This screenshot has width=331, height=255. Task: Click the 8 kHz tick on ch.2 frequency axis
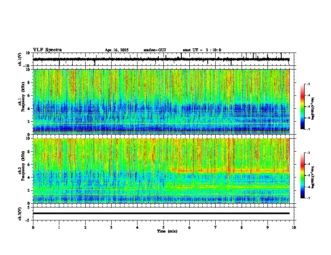pos(29,152)
